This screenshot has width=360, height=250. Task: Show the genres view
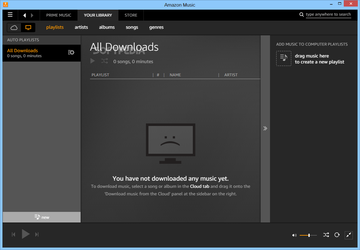coord(156,27)
